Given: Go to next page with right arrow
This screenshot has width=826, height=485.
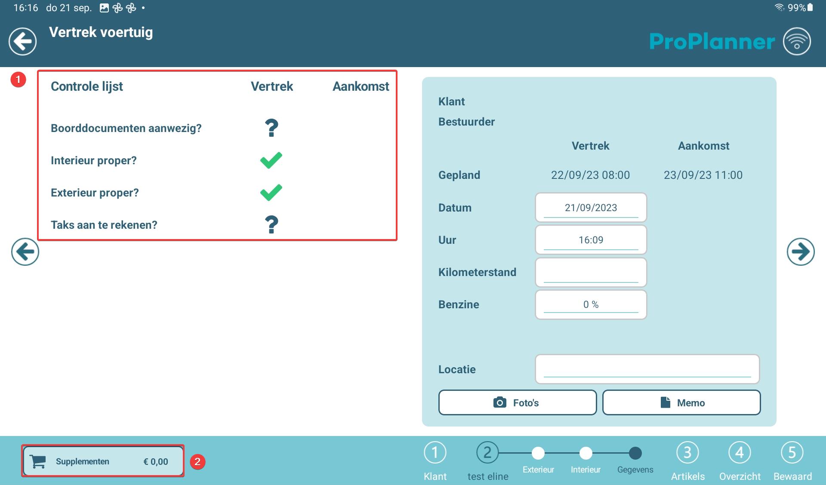Looking at the screenshot, I should pos(800,252).
